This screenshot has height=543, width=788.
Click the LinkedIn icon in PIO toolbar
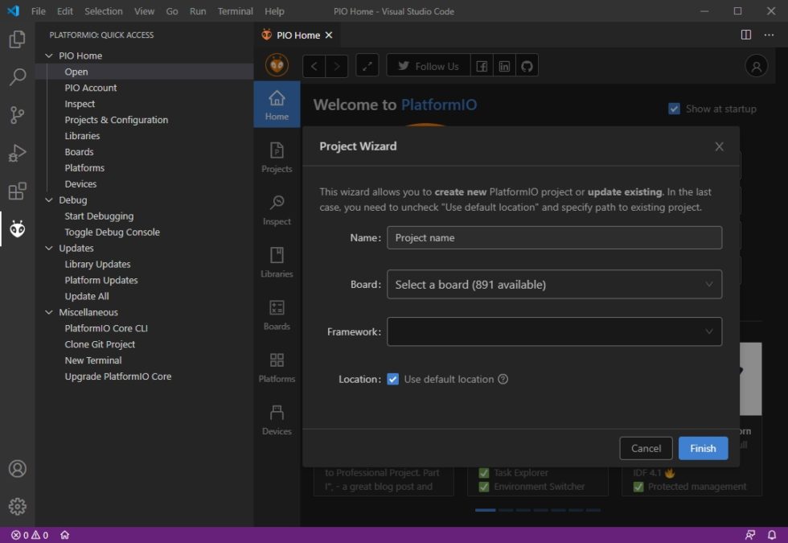click(504, 66)
